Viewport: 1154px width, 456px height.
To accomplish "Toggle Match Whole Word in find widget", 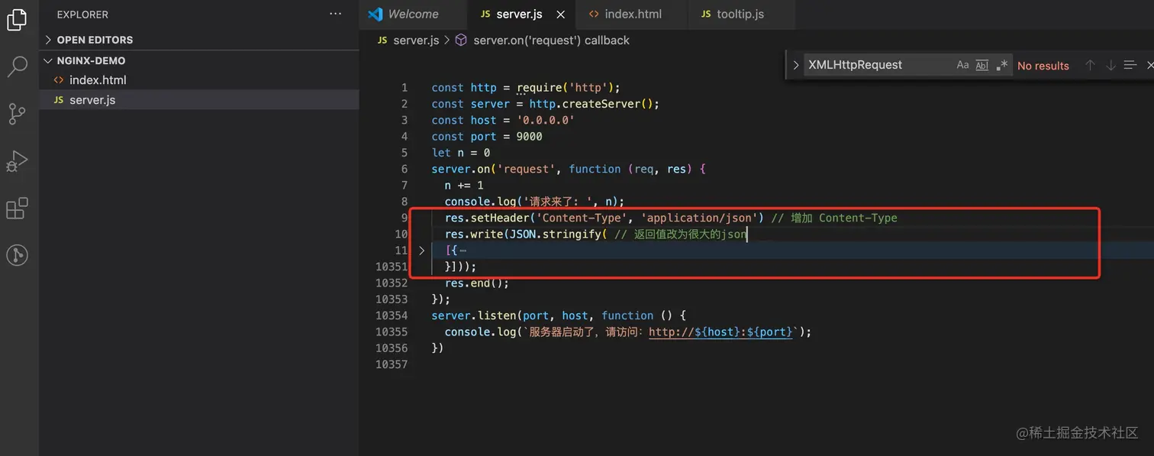I will click(x=982, y=66).
